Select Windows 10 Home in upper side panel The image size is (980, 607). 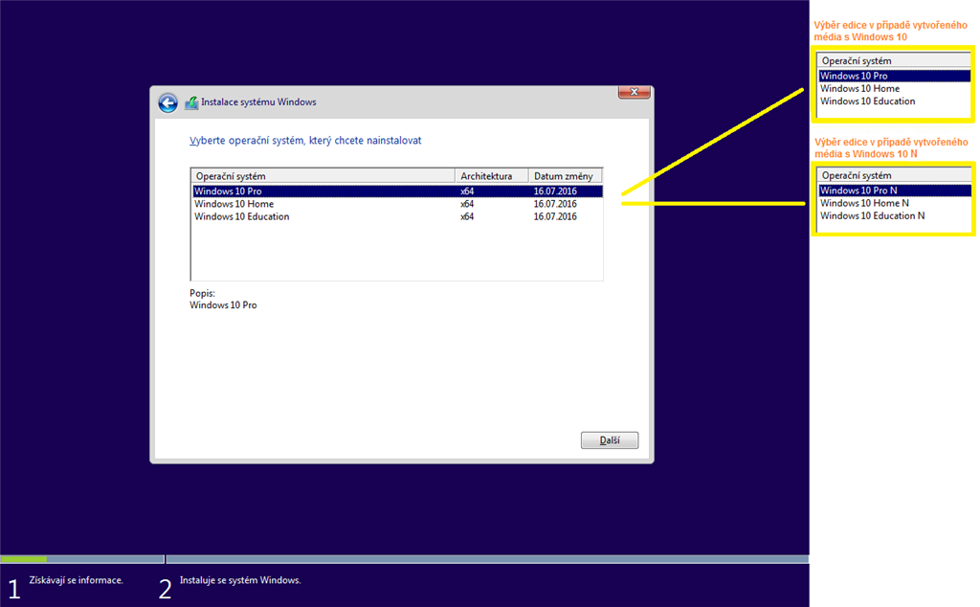point(859,89)
